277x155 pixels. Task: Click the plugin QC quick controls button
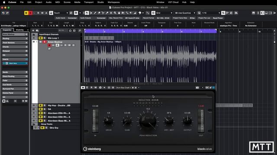pos(207,87)
